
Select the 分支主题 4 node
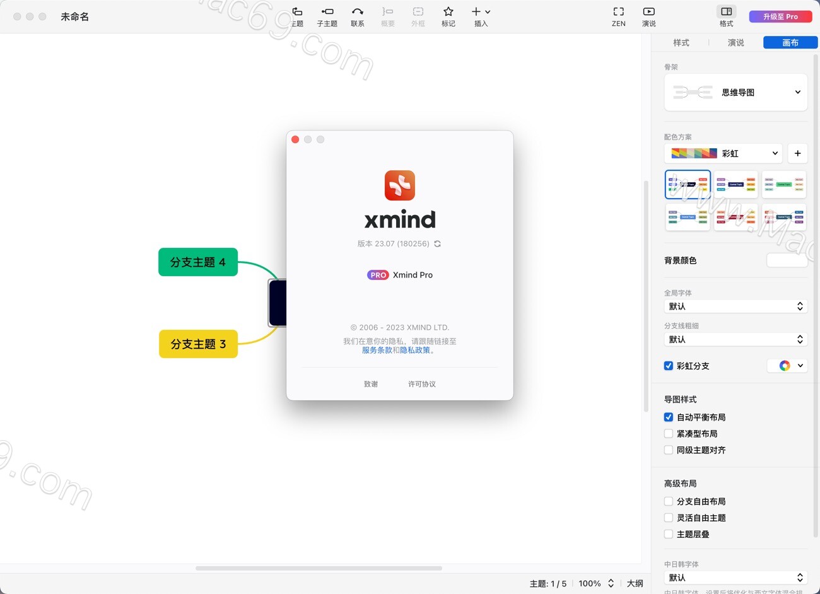click(x=198, y=262)
